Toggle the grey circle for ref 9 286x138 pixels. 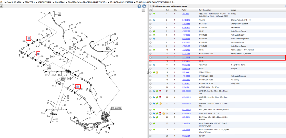[150, 46]
